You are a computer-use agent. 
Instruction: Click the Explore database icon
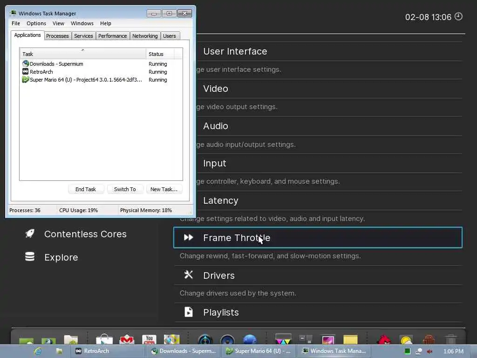tap(30, 257)
